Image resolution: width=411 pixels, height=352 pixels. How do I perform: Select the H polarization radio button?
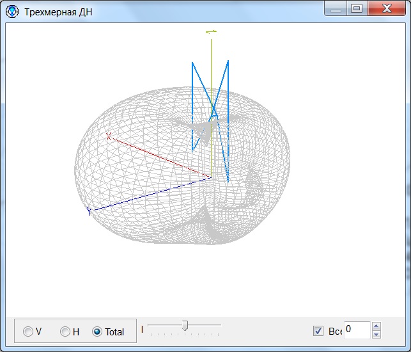click(x=65, y=332)
